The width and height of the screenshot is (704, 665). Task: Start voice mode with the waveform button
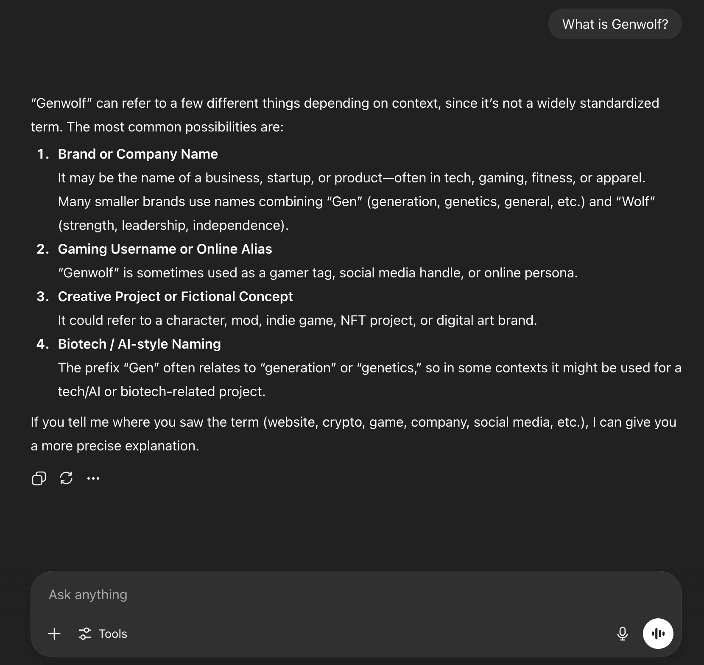click(x=658, y=634)
